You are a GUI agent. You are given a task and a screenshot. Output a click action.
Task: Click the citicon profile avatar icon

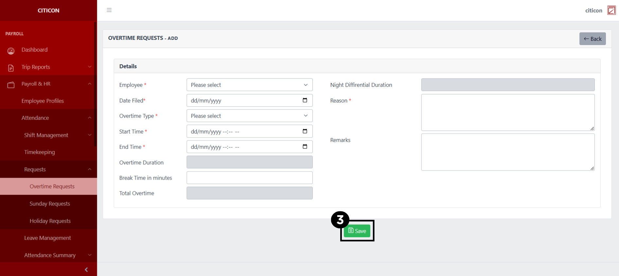(611, 10)
